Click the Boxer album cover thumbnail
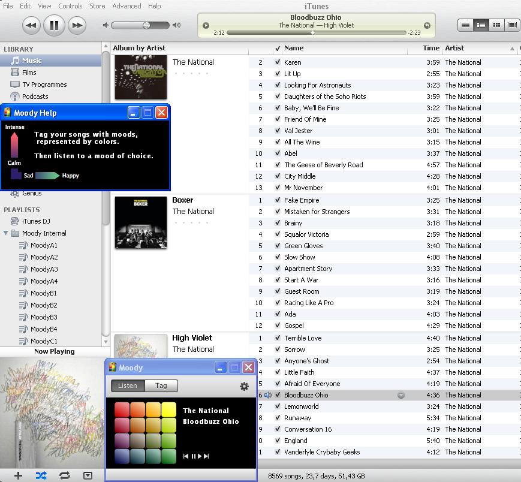 [x=141, y=222]
